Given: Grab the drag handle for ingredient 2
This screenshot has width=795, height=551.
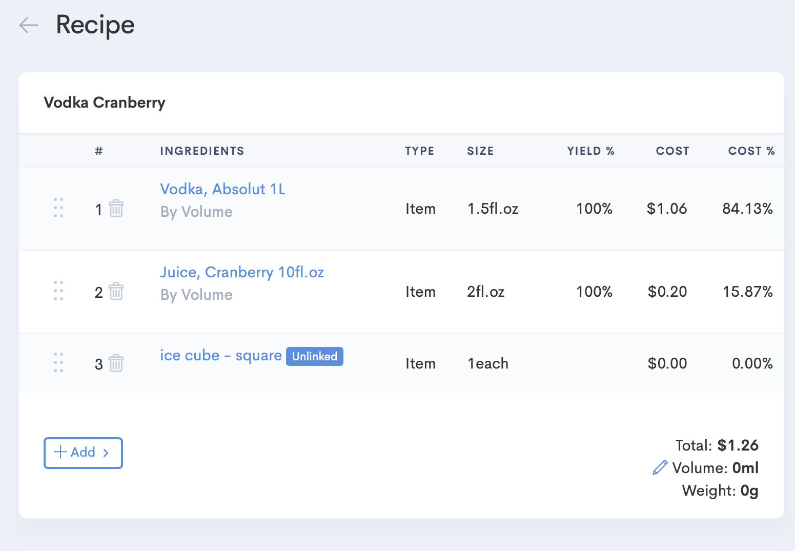Looking at the screenshot, I should [x=58, y=291].
